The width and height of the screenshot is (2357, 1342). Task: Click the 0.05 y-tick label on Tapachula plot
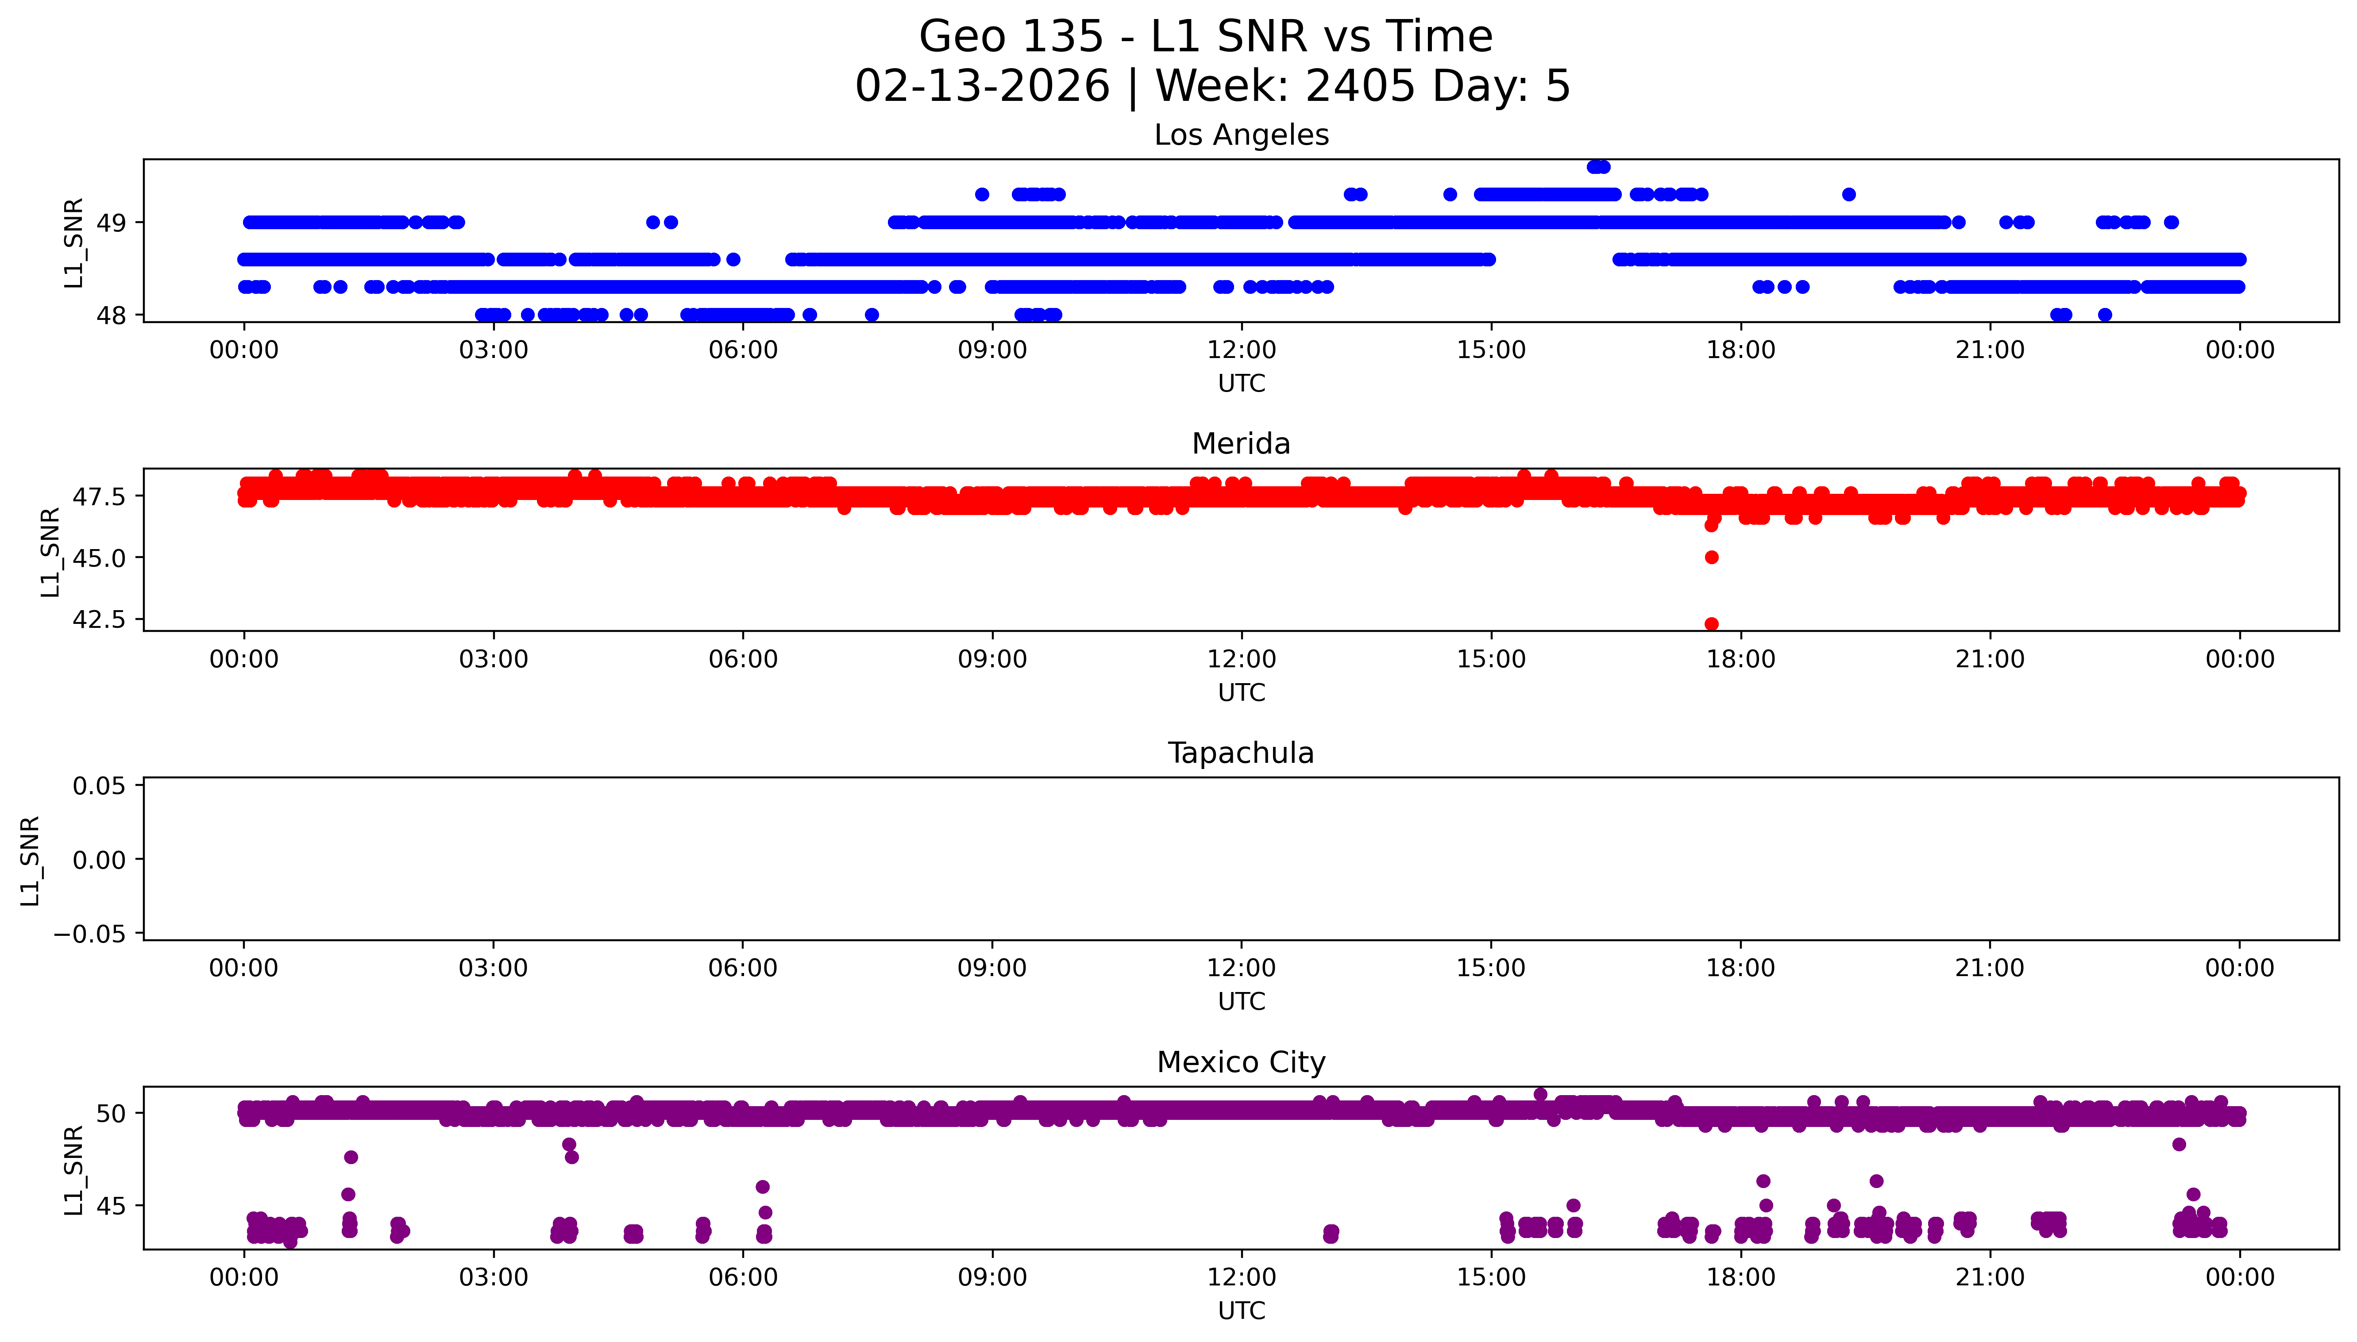[99, 786]
